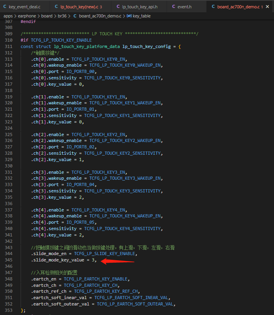Click the #endif directive on line 307

(28, 21)
